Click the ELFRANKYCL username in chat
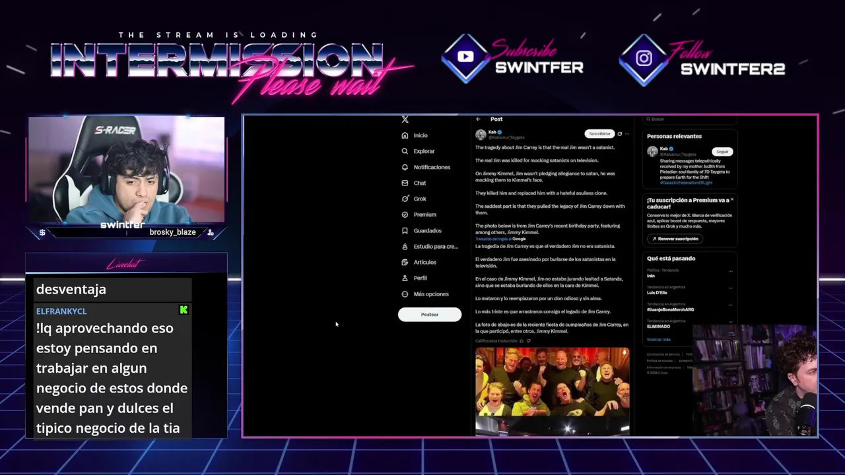 [x=61, y=311]
